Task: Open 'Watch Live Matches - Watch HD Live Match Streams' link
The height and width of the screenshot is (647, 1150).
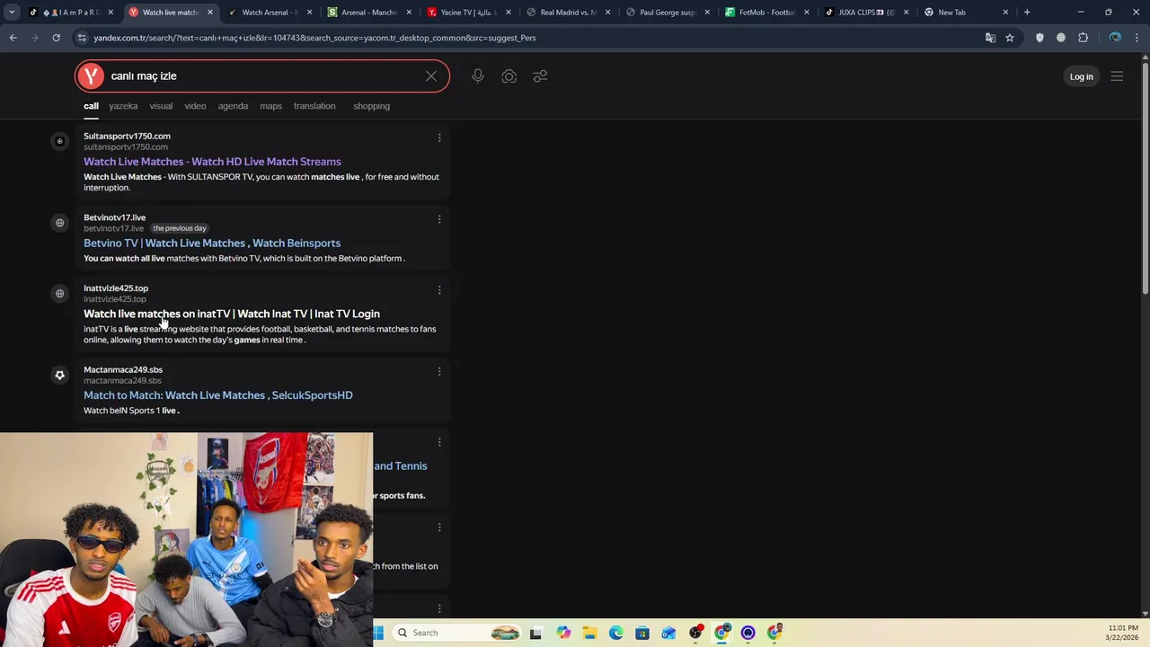Action: pyautogui.click(x=212, y=162)
